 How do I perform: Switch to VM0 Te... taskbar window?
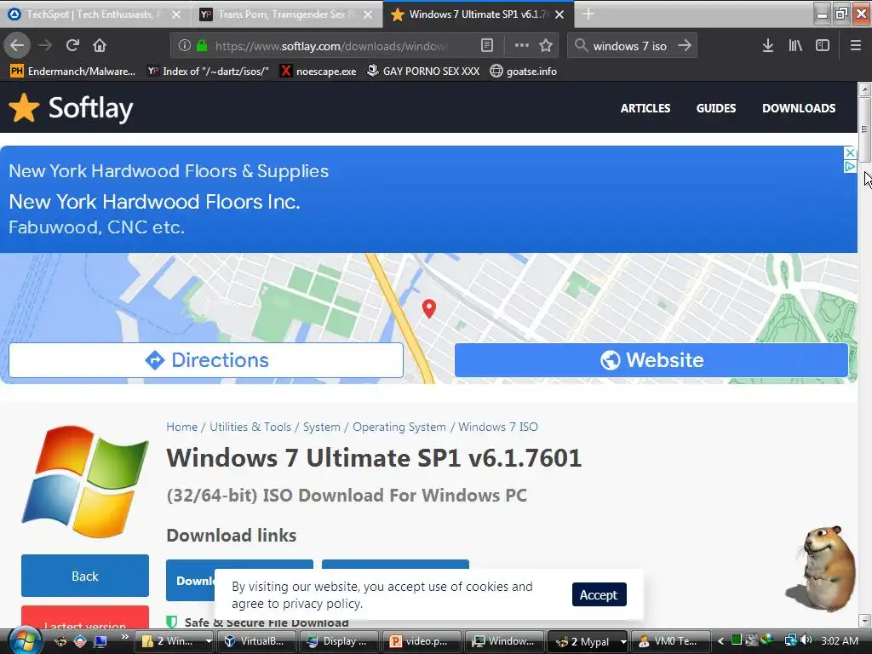click(x=671, y=641)
